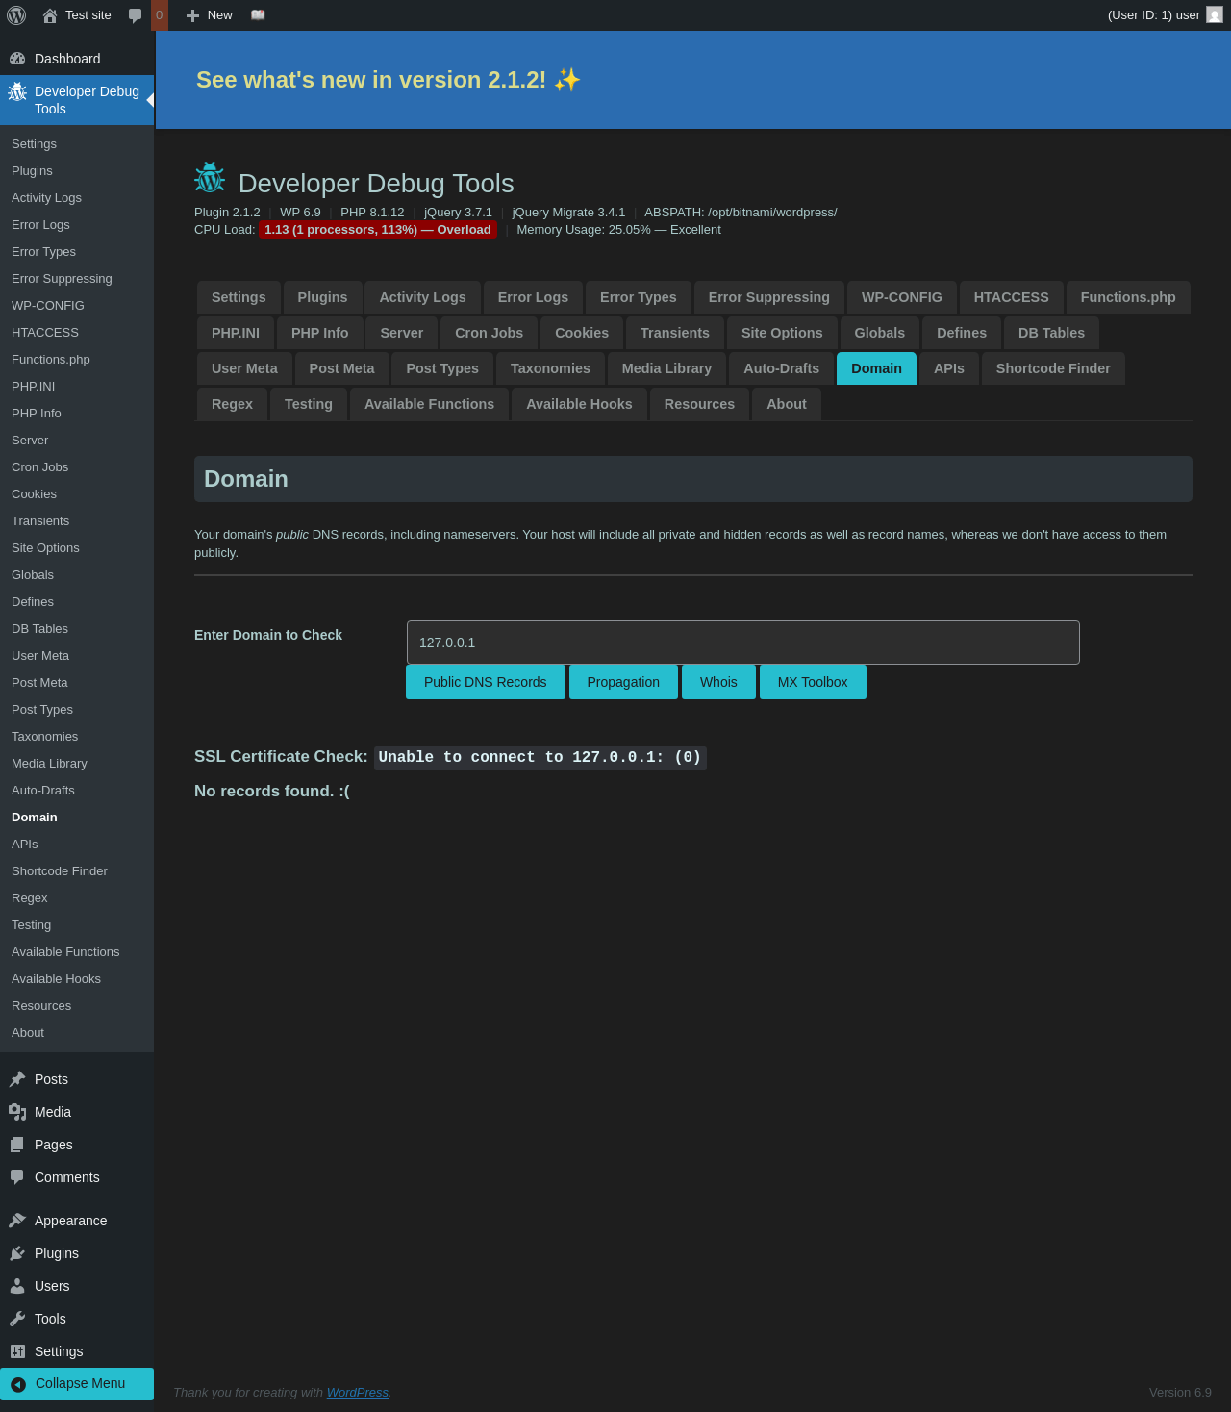Click the MX Toolbox button
1231x1412 pixels.
pos(813,682)
